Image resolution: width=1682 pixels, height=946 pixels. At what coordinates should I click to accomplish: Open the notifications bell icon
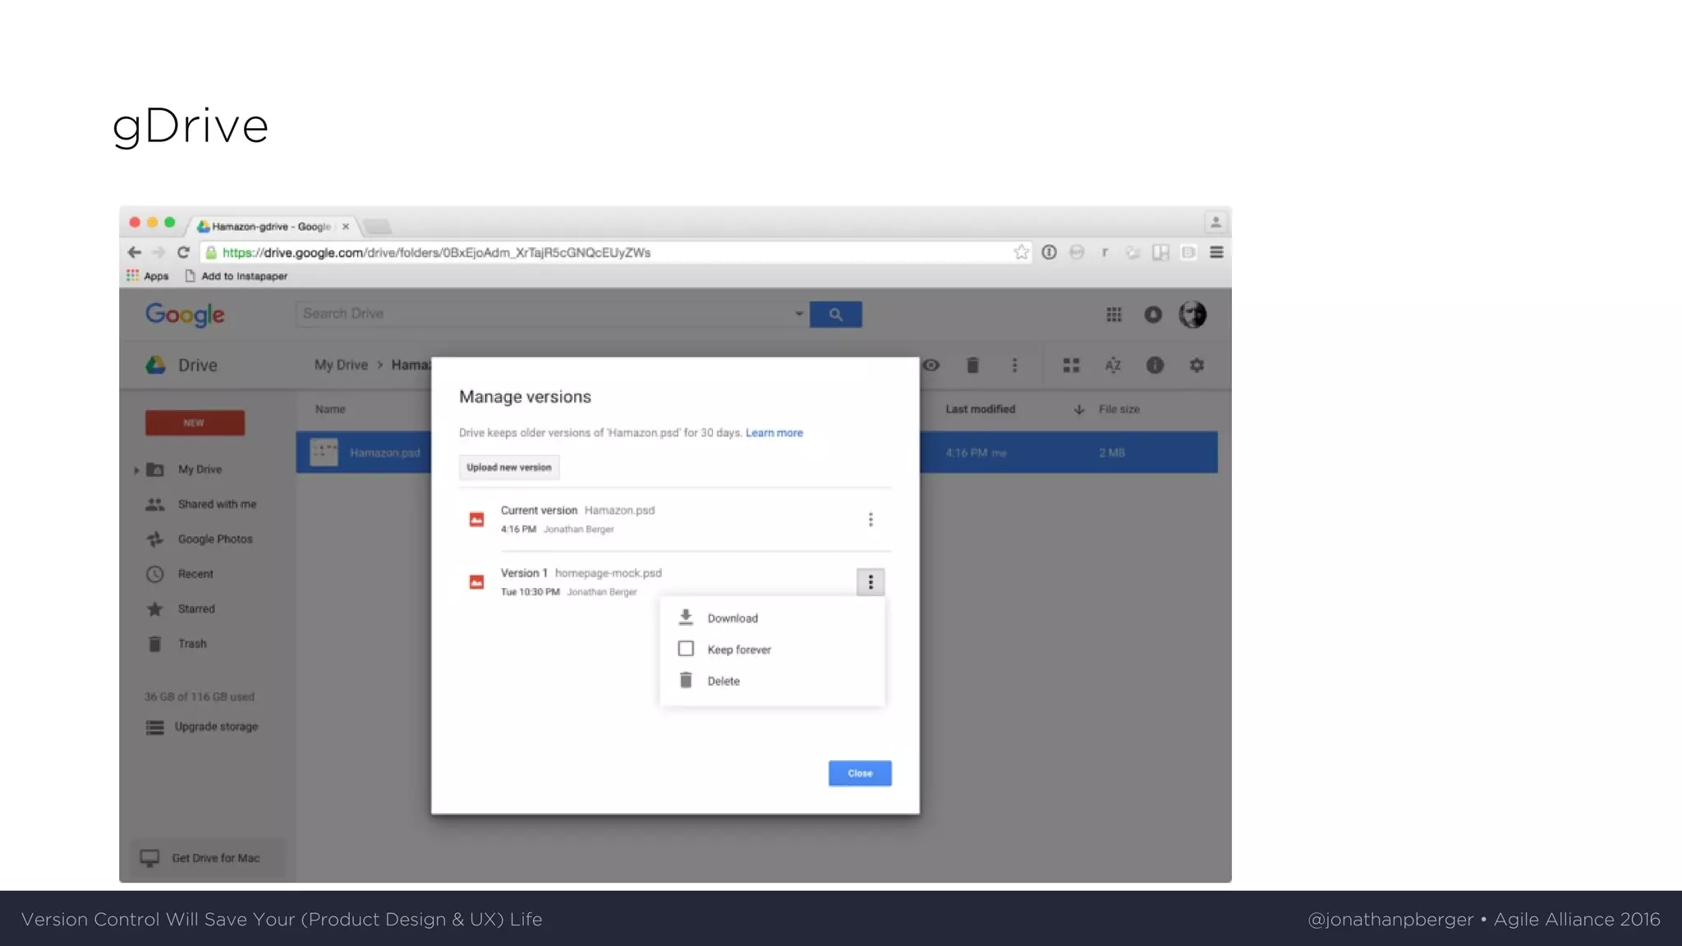(1153, 315)
